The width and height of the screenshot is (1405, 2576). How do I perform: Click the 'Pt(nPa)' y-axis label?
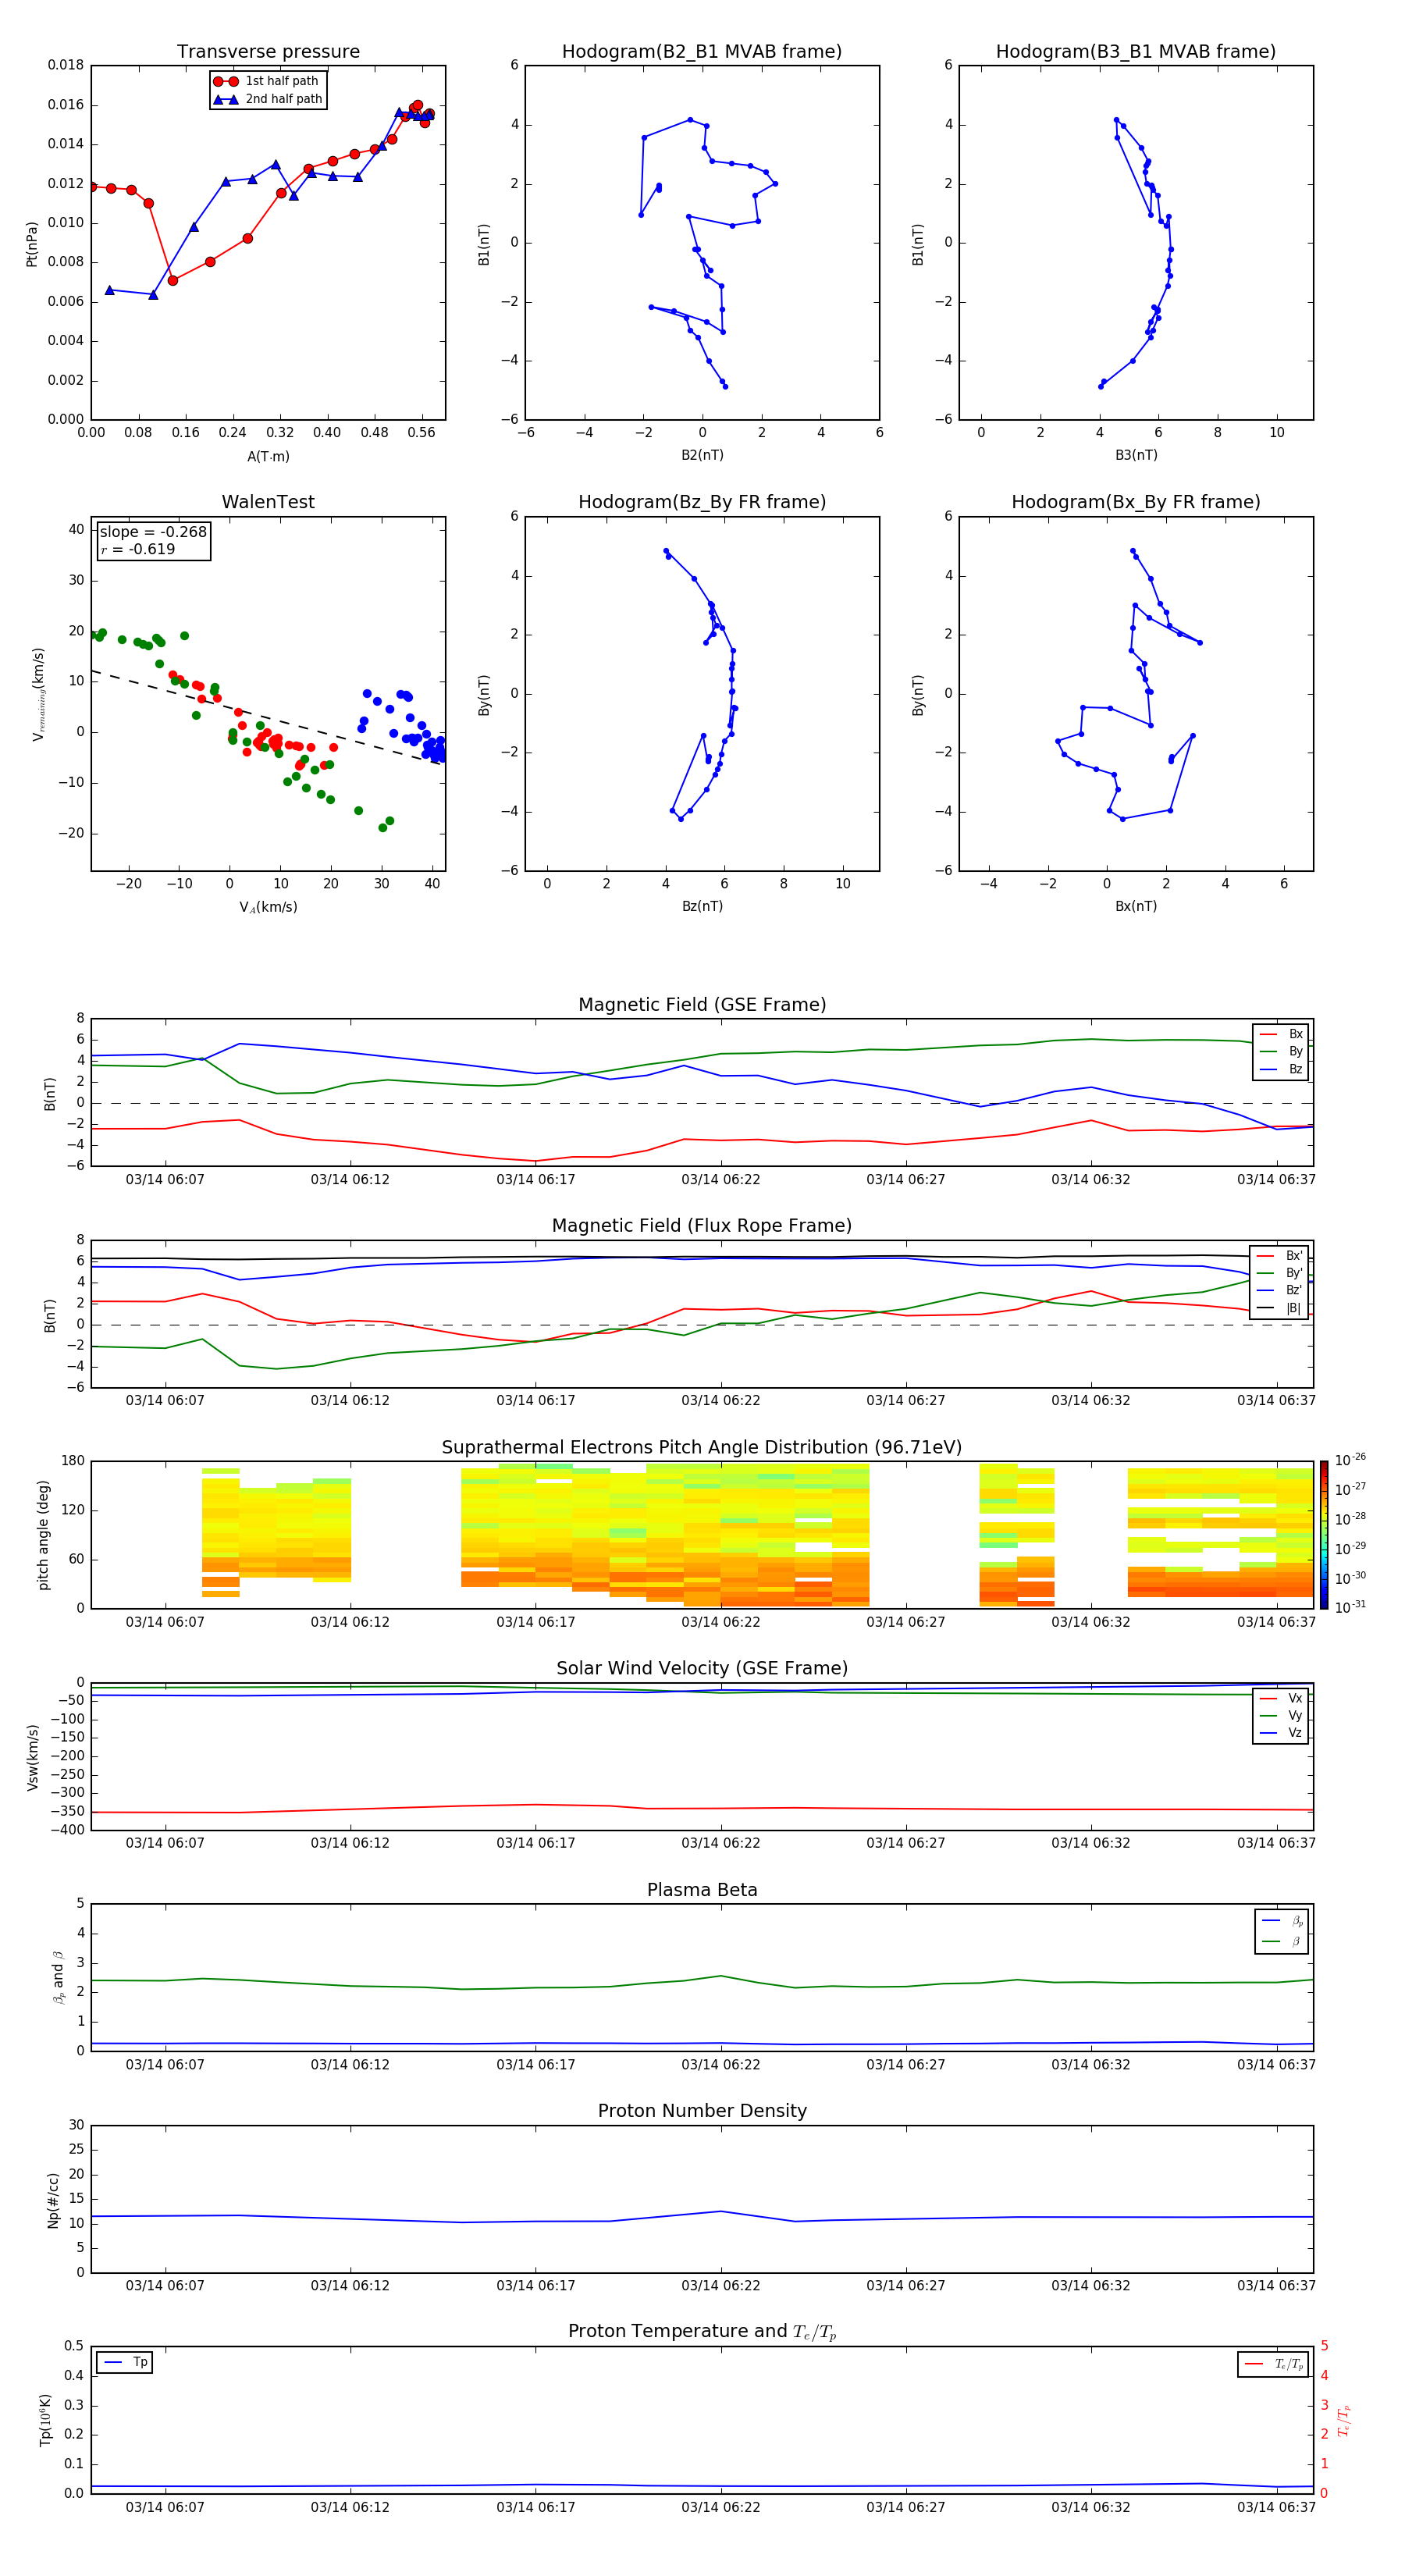coord(32,243)
